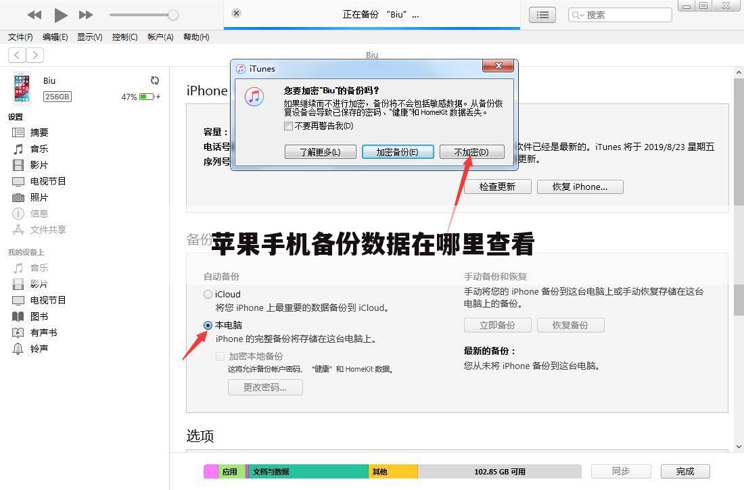Click inside the 搜索 search field
Image resolution: width=744 pixels, height=490 pixels.
619,14
